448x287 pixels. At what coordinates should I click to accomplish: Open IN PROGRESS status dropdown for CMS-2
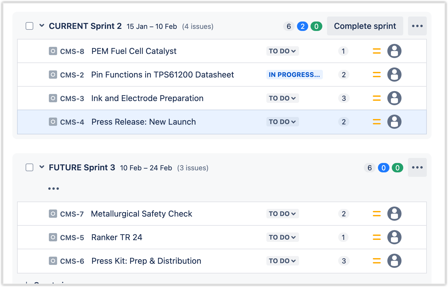tap(294, 75)
